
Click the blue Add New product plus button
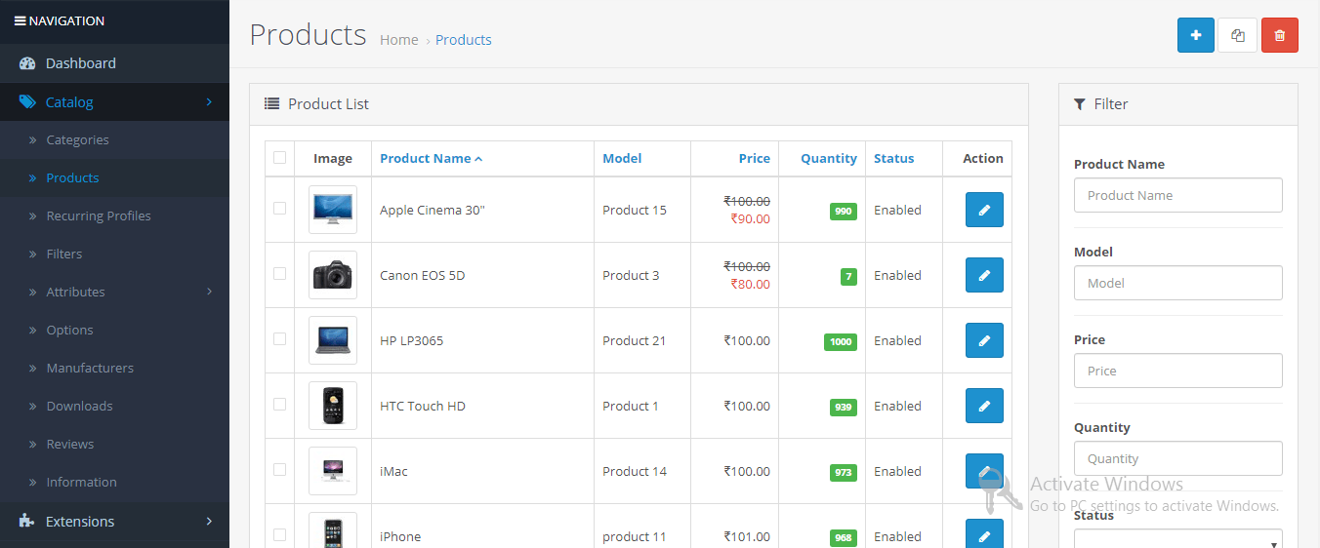pyautogui.click(x=1195, y=35)
